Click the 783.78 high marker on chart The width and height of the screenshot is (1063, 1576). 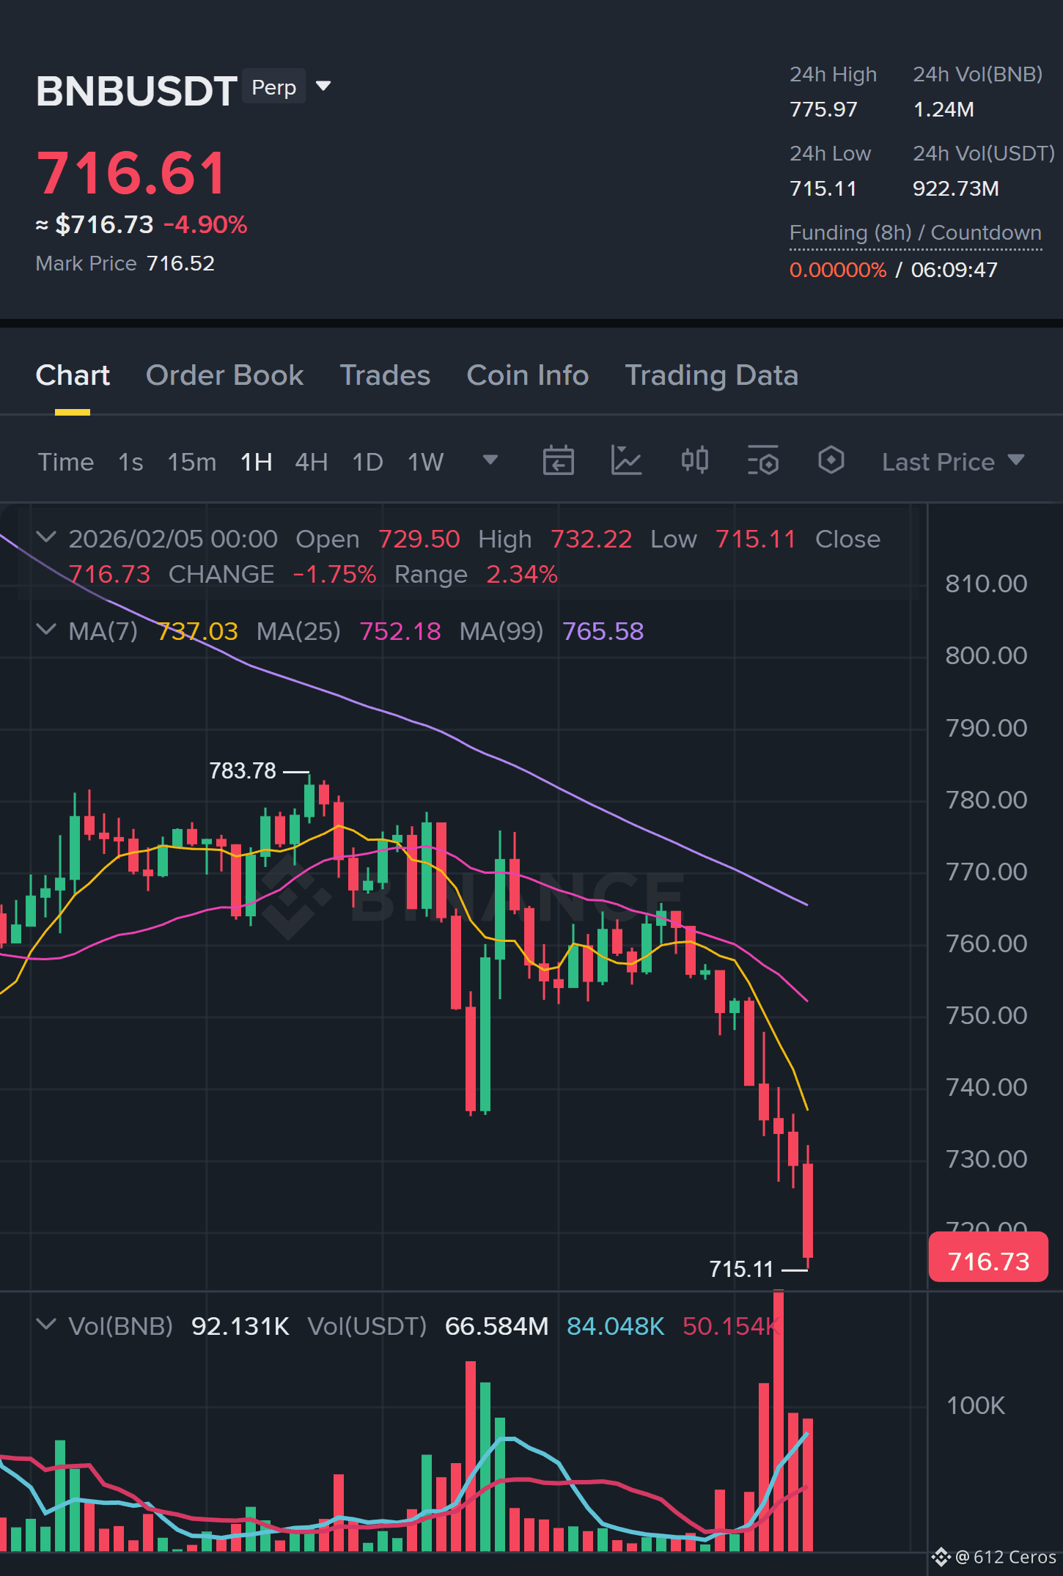click(x=243, y=771)
